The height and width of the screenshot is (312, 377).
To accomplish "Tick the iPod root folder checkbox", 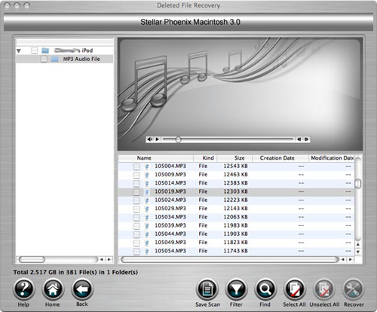I will coord(34,50).
